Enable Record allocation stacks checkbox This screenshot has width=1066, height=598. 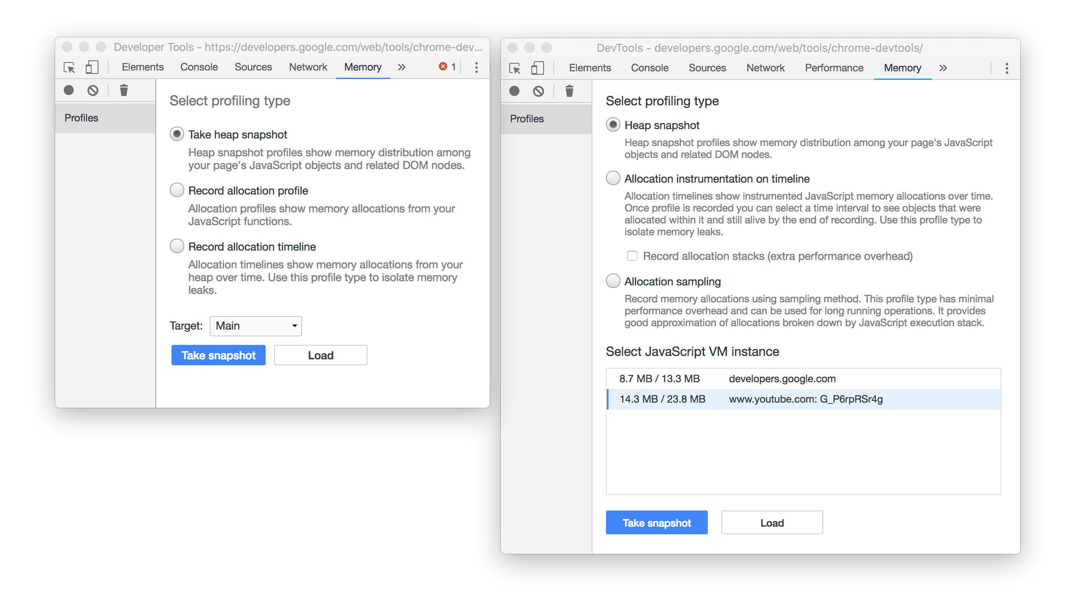click(x=632, y=256)
